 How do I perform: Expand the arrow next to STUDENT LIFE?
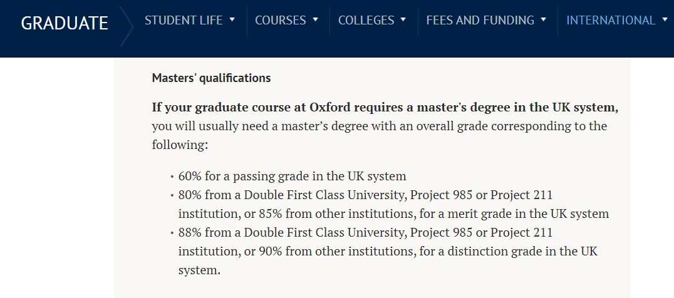tap(232, 19)
